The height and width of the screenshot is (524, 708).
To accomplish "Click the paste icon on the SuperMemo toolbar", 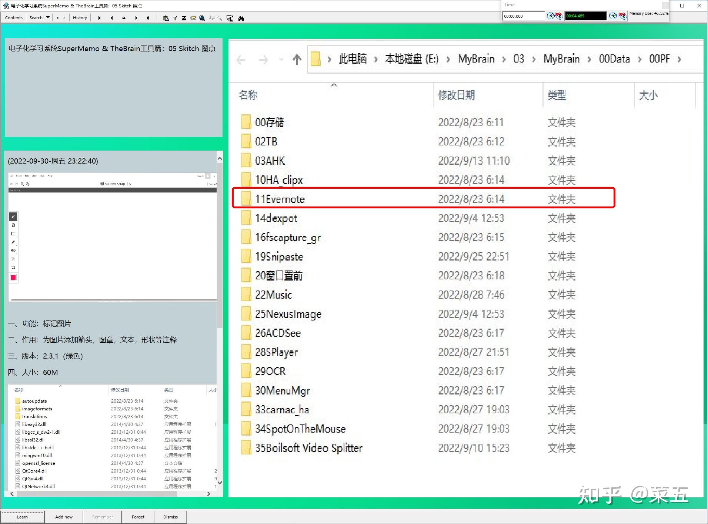I will coord(166,18).
